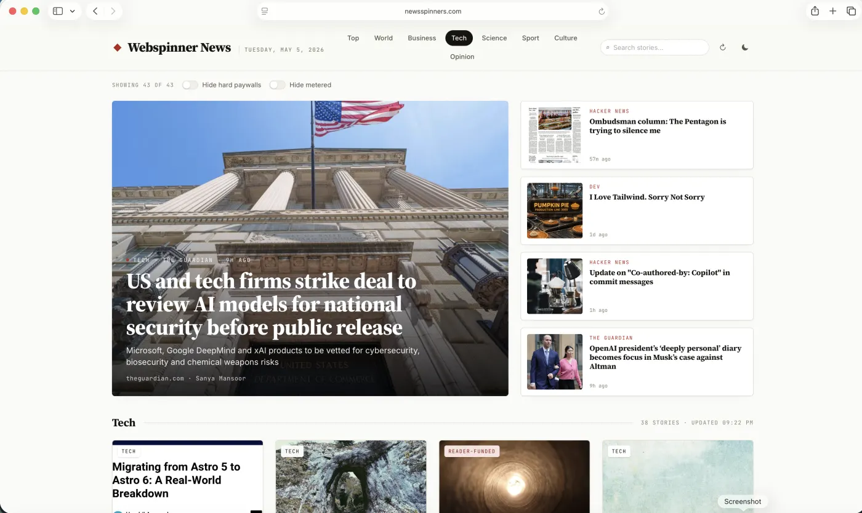The image size is (862, 513).
Task: Open the US and tech firms headline story
Action: click(272, 304)
